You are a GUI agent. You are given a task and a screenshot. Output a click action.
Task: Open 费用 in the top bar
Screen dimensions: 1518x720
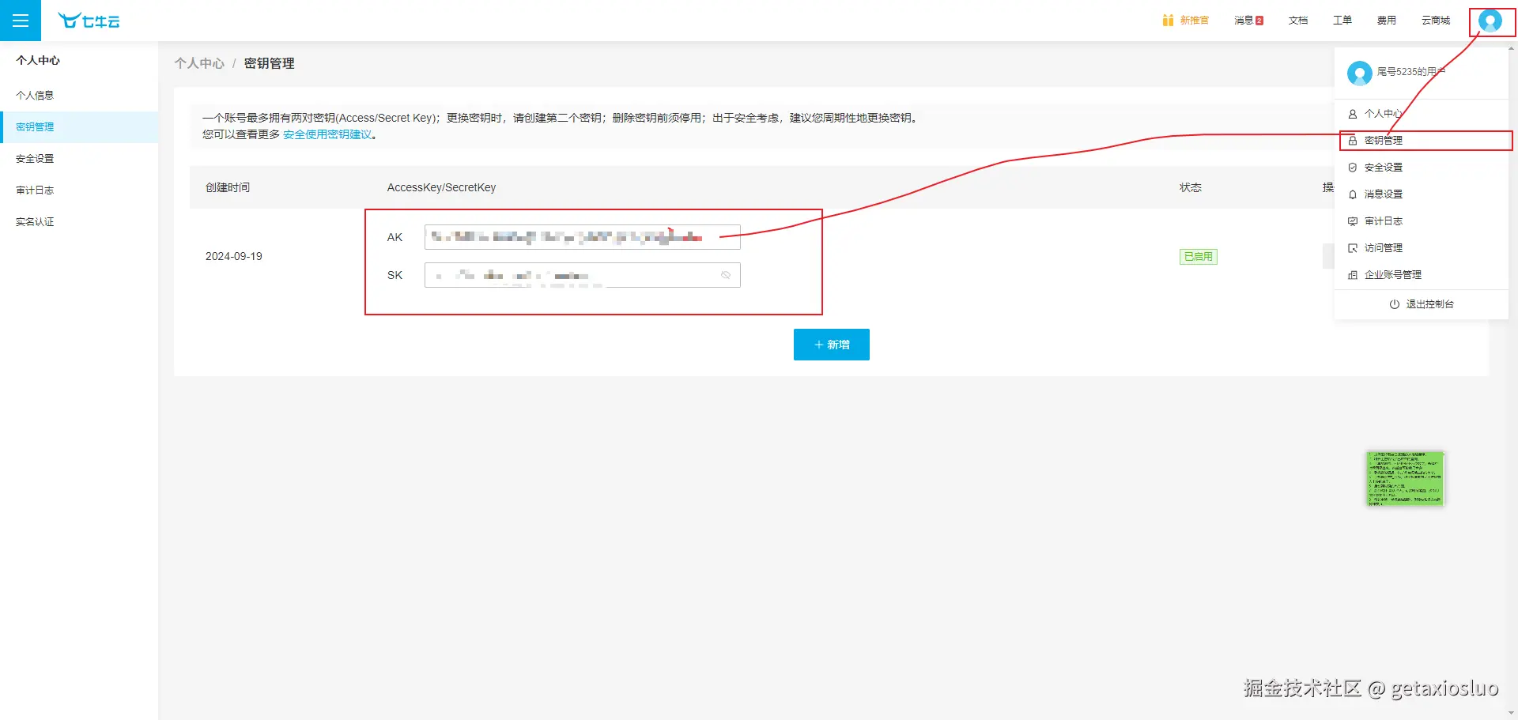pos(1387,21)
